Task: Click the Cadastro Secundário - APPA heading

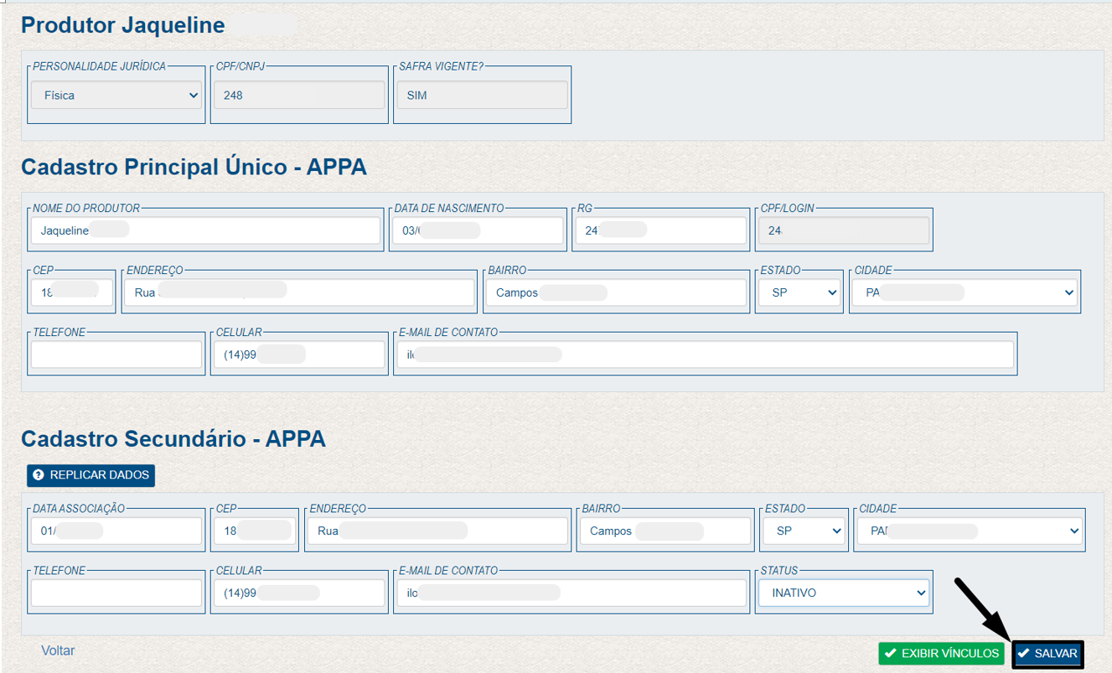Action: click(173, 438)
